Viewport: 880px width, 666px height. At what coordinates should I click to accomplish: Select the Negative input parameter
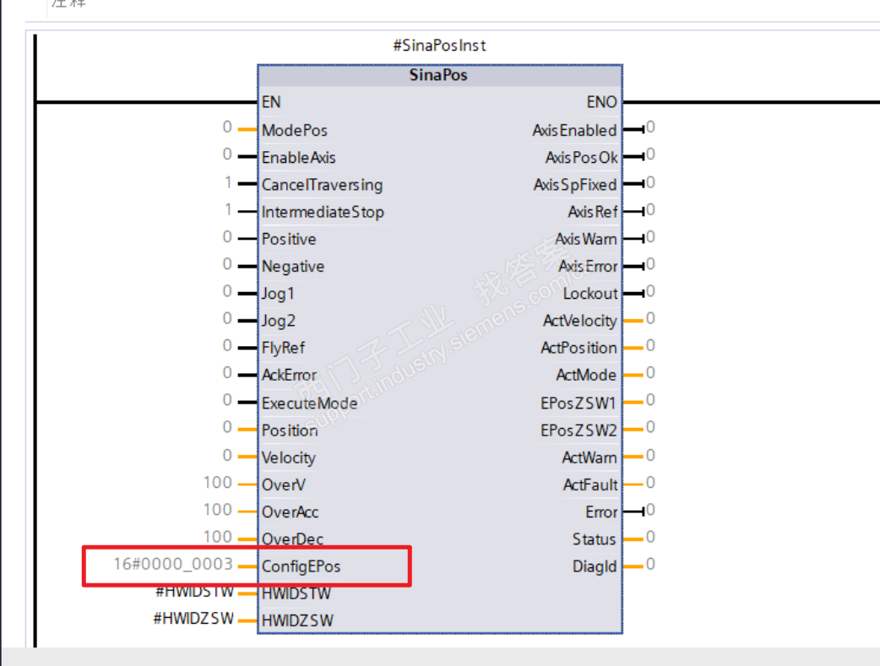tap(293, 267)
